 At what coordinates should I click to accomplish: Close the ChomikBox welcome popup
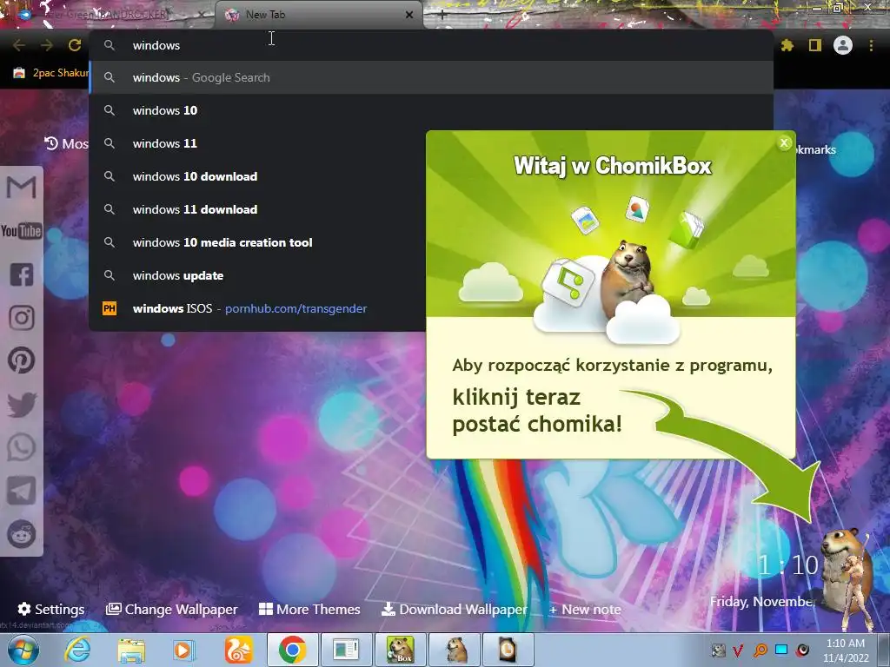tap(785, 143)
